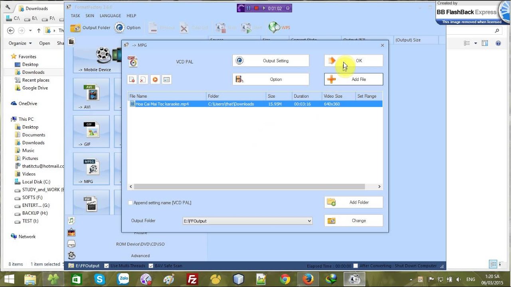The width and height of the screenshot is (511, 287).
Task: Open the recorder toolbar dropdown arrow
Action: point(287,8)
